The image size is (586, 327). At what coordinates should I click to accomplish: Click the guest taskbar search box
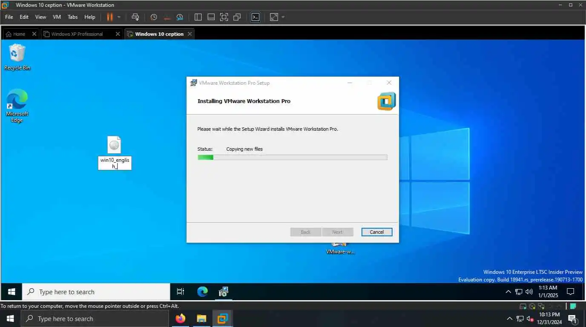coord(96,292)
